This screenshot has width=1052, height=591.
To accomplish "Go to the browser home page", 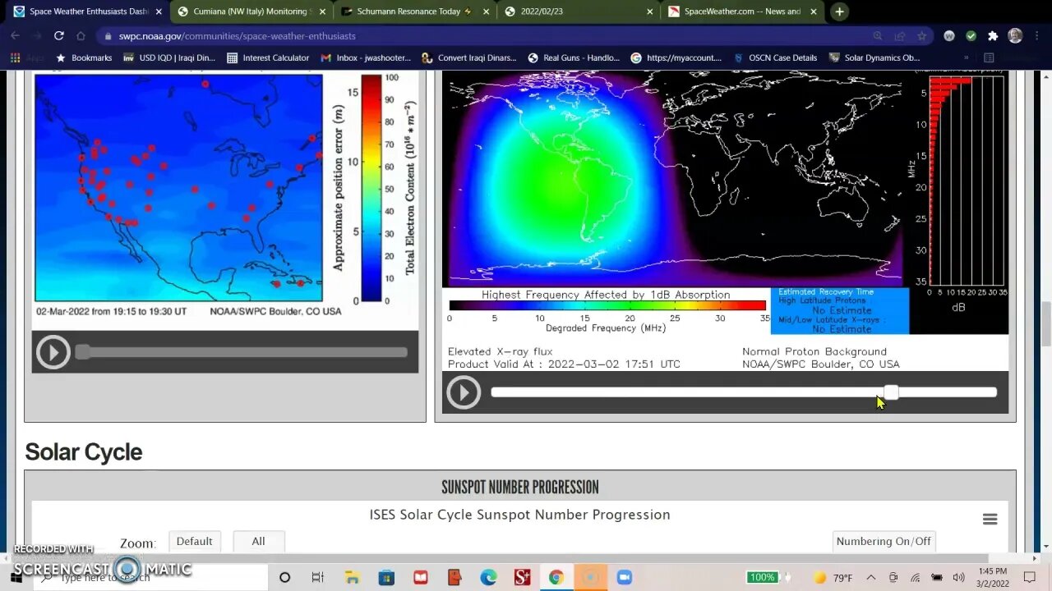I will pos(81,36).
